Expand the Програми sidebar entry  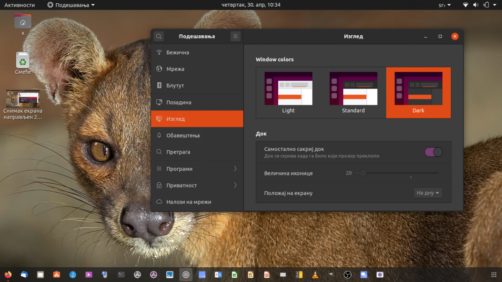click(x=197, y=169)
